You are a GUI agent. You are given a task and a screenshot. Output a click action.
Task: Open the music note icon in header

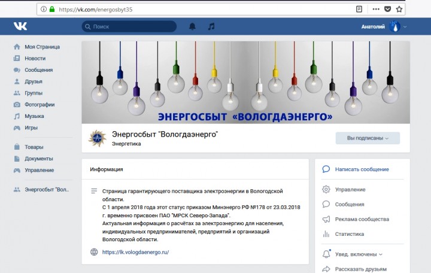(x=211, y=26)
